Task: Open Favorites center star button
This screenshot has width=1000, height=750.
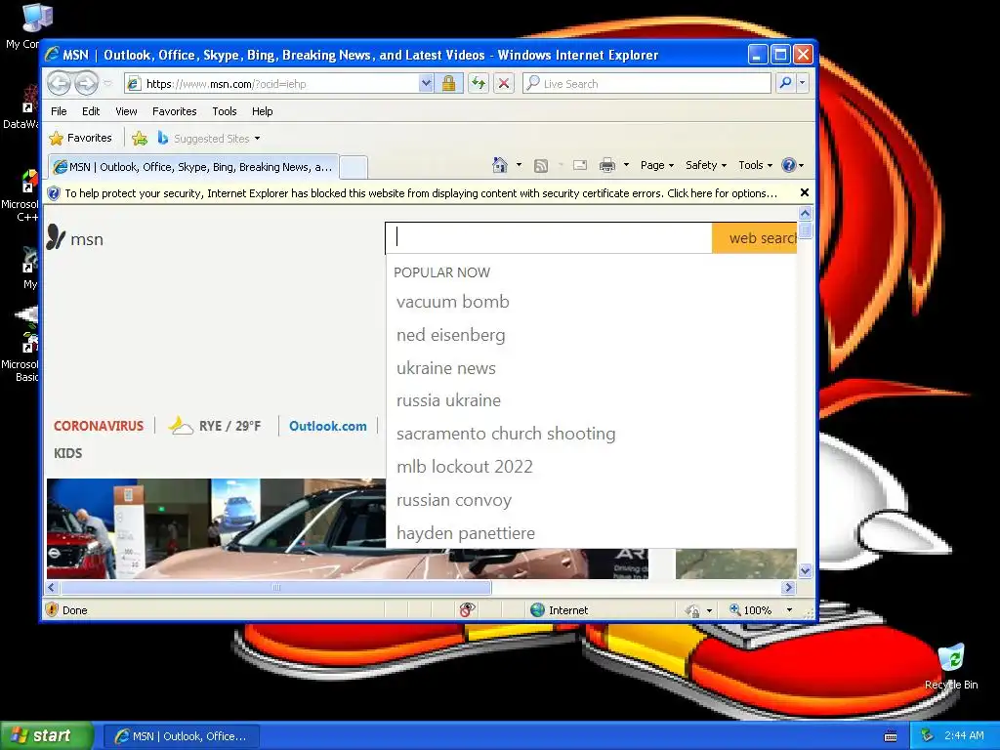Action: pos(81,139)
